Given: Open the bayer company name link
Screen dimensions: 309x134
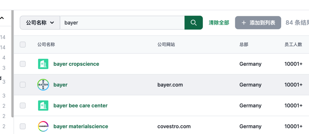Looking at the screenshot, I should point(60,85).
